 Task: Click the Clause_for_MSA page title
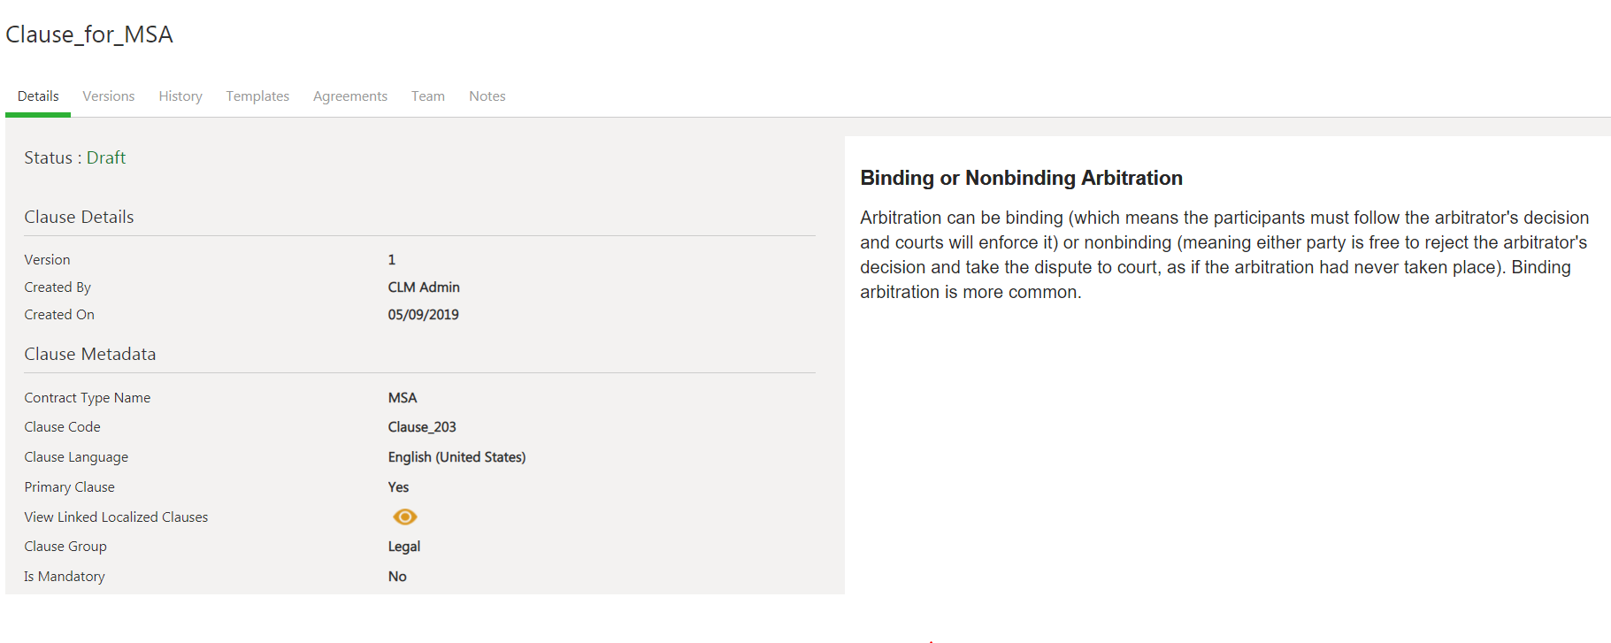89,34
